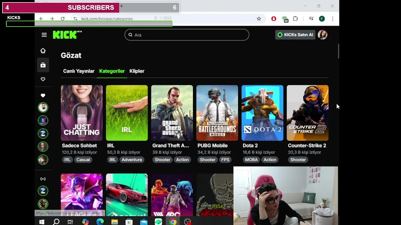Select FPS tag under PUBG Mobile
401x225 pixels.
[225, 160]
